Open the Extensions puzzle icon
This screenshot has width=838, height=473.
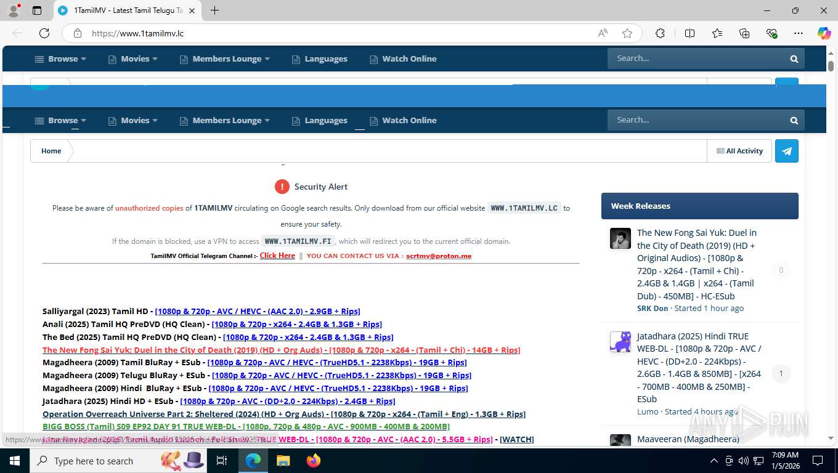[x=660, y=33]
